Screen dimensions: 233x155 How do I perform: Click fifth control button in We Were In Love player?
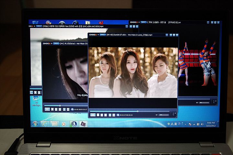coord(110,115)
